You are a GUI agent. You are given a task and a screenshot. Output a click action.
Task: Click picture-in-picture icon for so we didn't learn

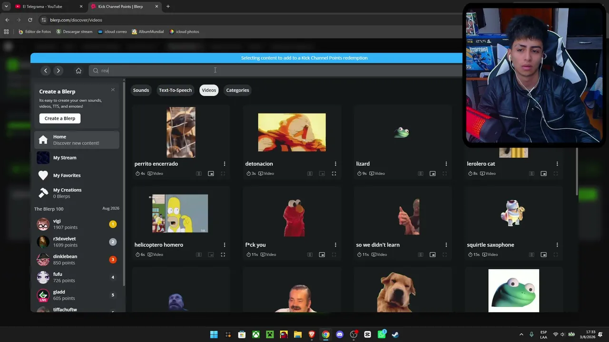tap(432, 255)
